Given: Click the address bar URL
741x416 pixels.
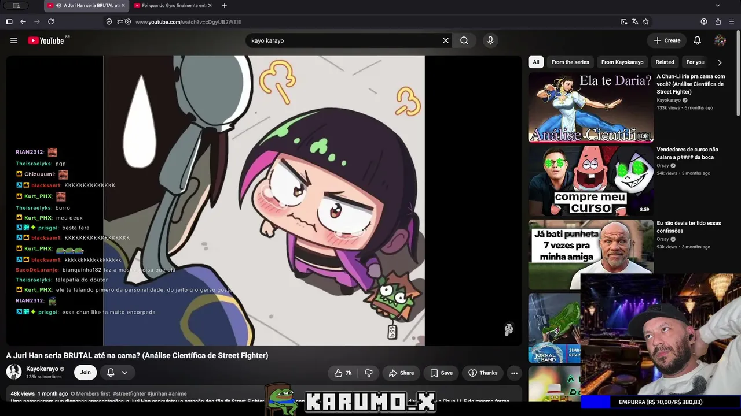Looking at the screenshot, I should [188, 22].
